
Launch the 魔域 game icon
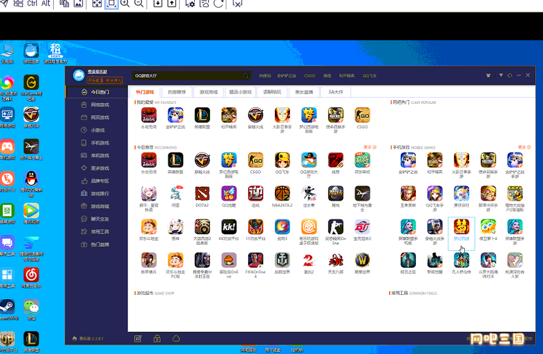point(335,193)
